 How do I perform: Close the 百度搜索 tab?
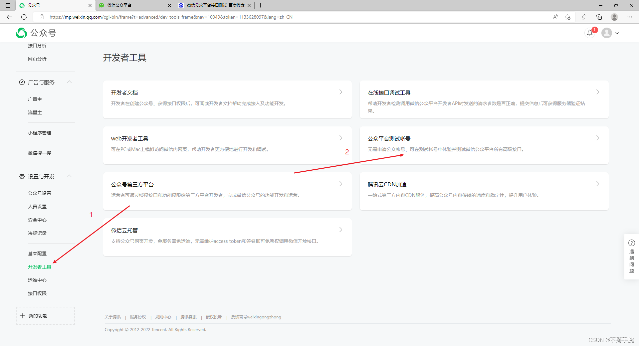tap(249, 5)
